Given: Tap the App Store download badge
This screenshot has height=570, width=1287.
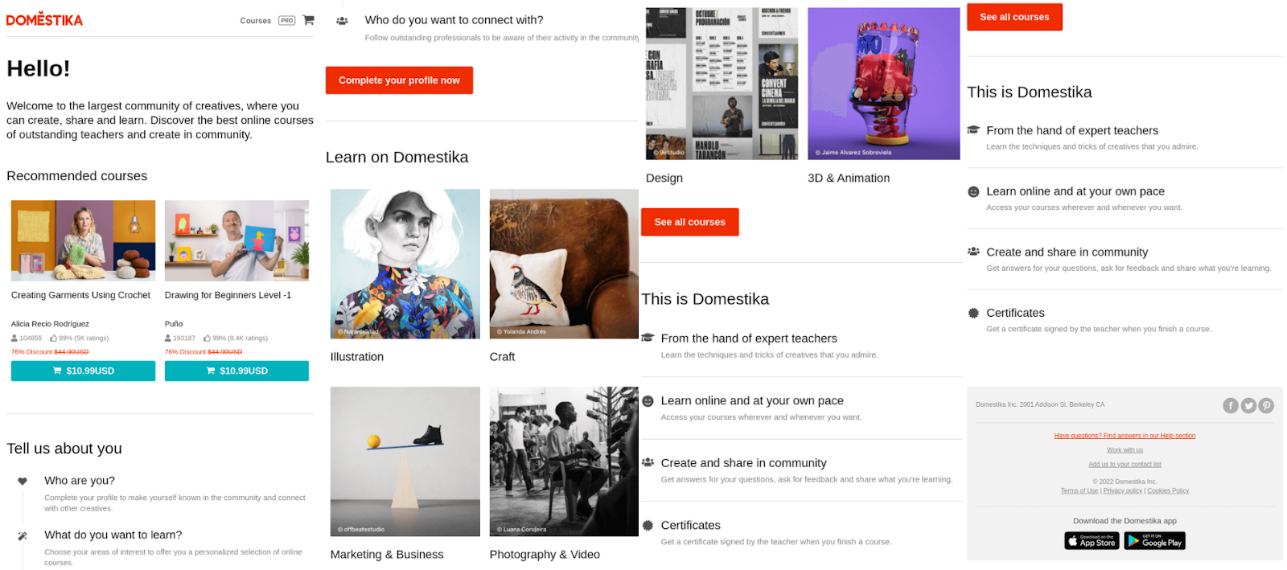Looking at the screenshot, I should 1092,541.
